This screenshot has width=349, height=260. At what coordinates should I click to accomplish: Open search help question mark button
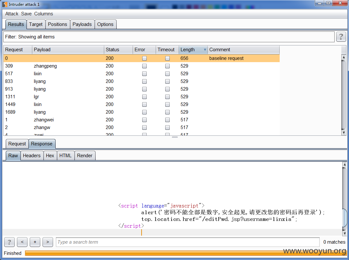tap(9, 242)
